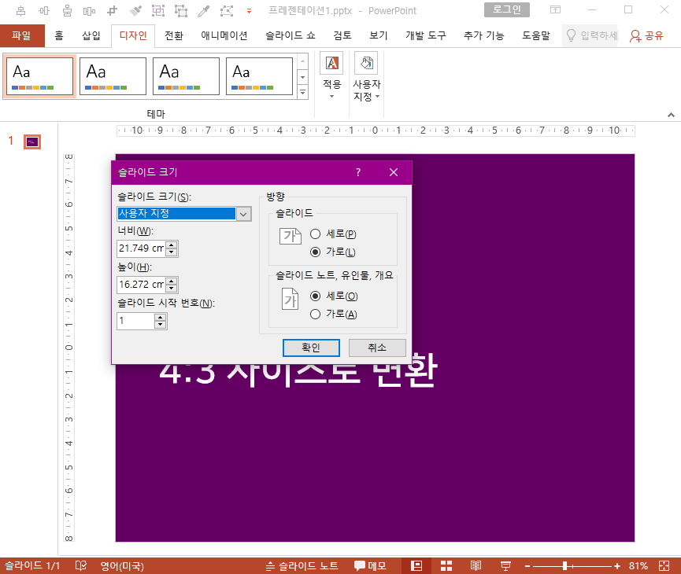Open the 슬라이드 크기 size combo box dropdown
The height and width of the screenshot is (574, 681).
243,214
